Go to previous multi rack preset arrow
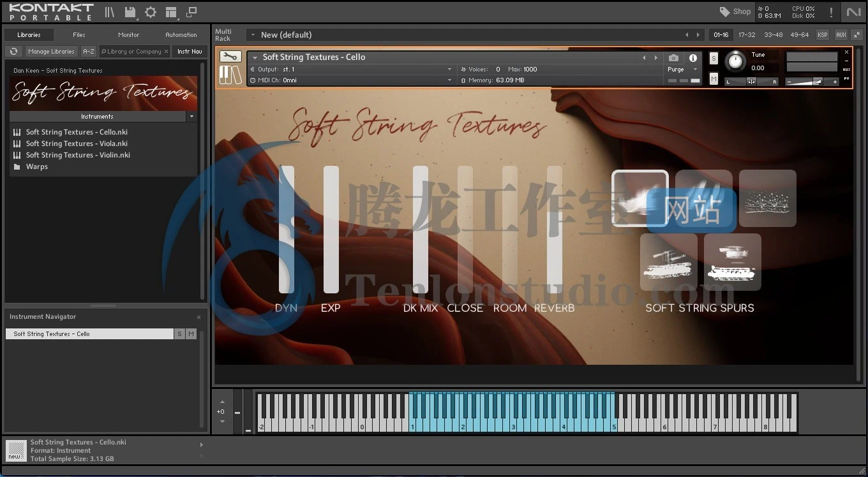The height and width of the screenshot is (477, 868). 687,35
